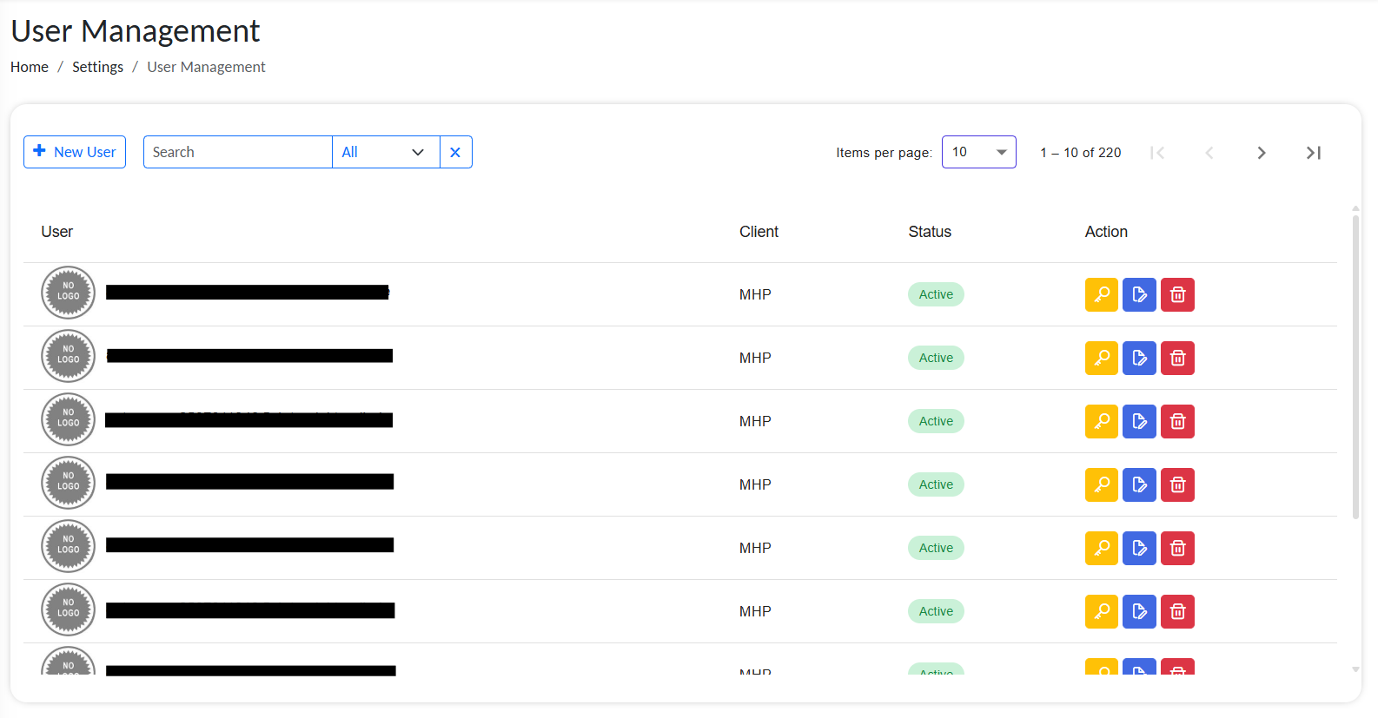This screenshot has width=1378, height=718.
Task: Click the blue edit icon in fifth row
Action: 1139,548
